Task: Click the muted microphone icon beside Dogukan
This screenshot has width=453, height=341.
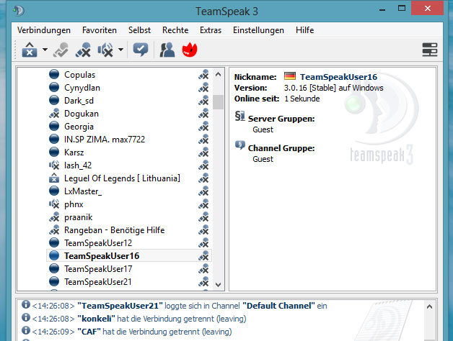Action: [x=54, y=113]
